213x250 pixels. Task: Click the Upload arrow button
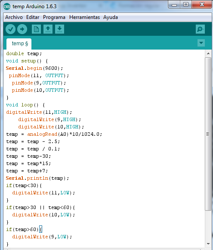tap(22, 29)
